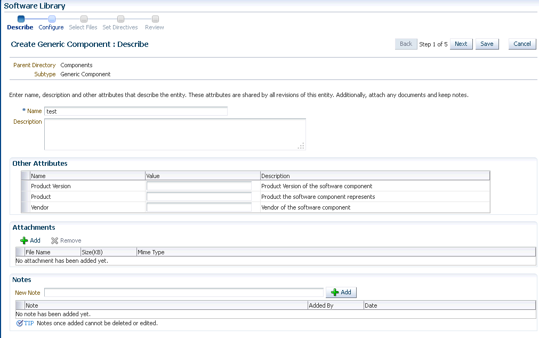Open the Set Directives step label
The height and width of the screenshot is (338, 539).
point(120,27)
